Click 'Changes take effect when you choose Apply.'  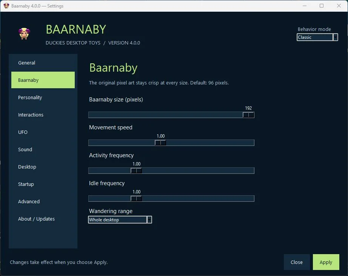point(59,262)
